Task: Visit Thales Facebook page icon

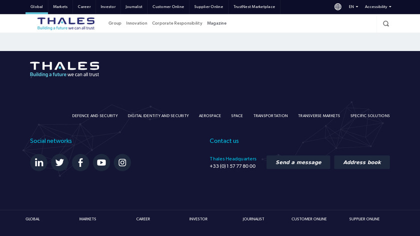Action: (x=80, y=162)
